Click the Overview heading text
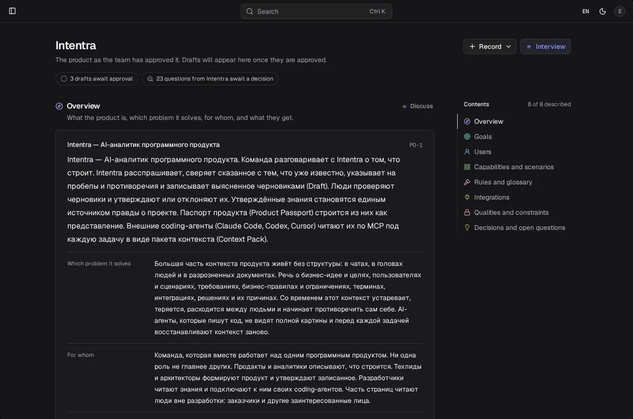Image resolution: width=633 pixels, height=419 pixels. [83, 106]
